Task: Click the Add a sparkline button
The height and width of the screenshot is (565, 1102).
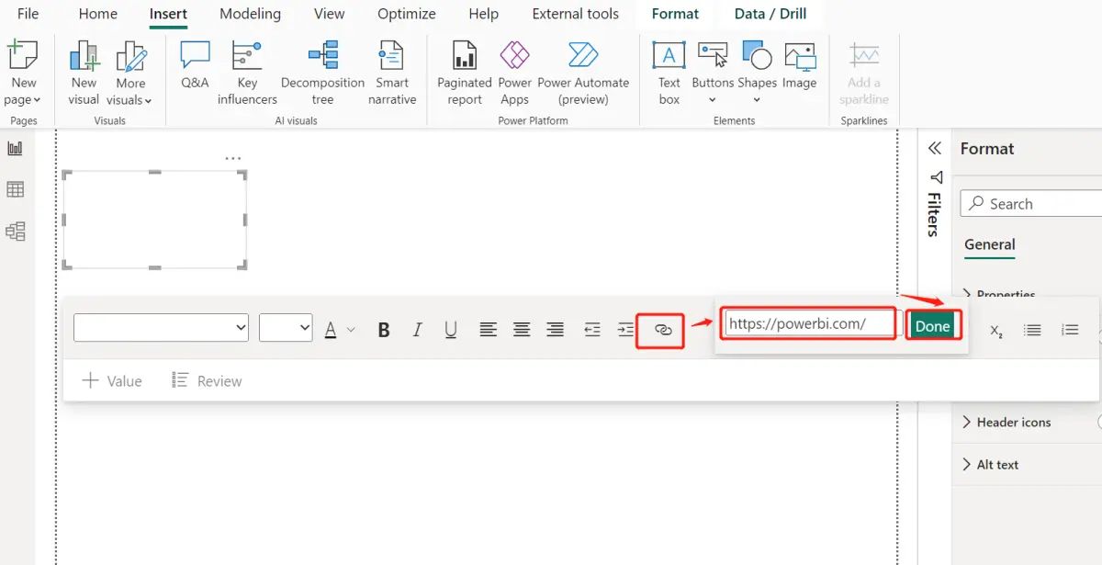Action: (864, 73)
